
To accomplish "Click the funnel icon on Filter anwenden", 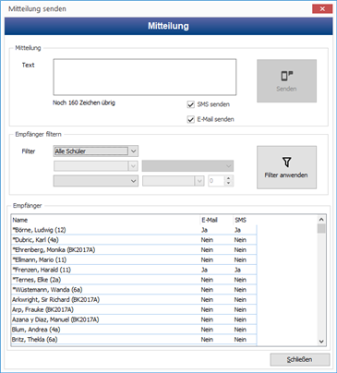I will click(x=286, y=162).
